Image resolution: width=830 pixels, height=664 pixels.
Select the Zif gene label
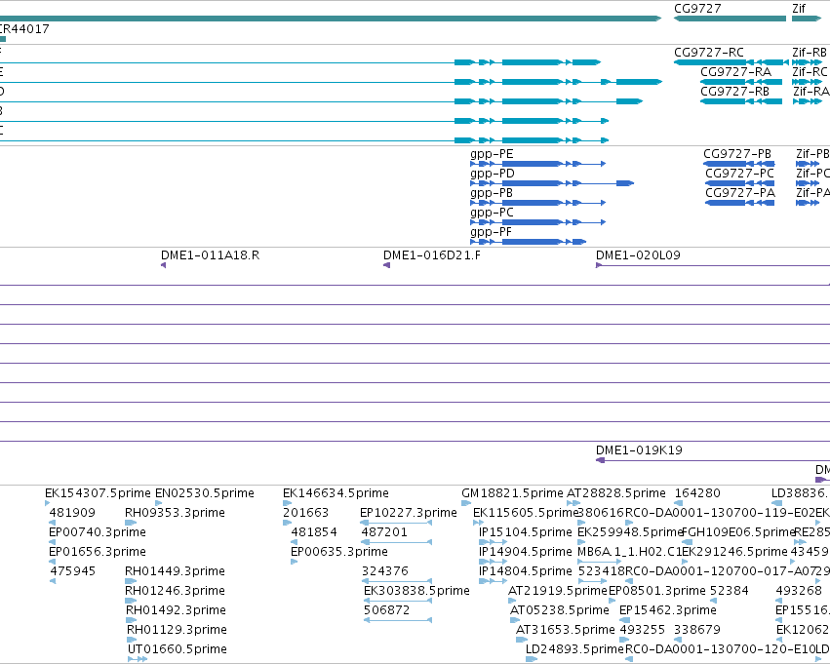point(798,9)
